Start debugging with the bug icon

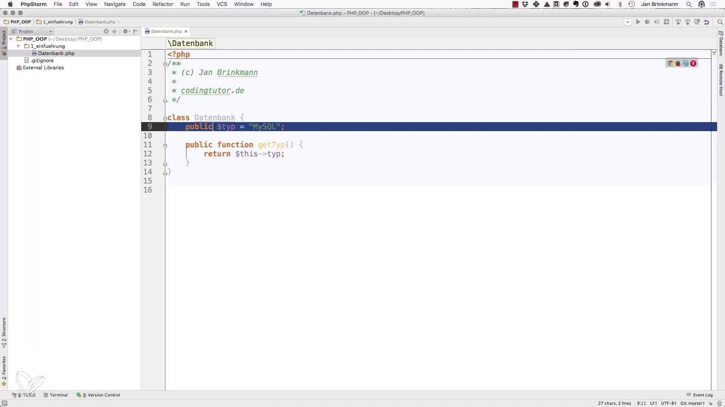point(648,22)
